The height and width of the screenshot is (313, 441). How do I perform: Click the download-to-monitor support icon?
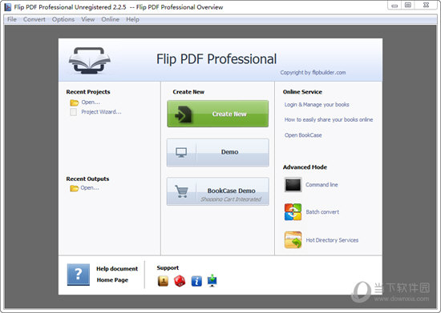coord(212,281)
